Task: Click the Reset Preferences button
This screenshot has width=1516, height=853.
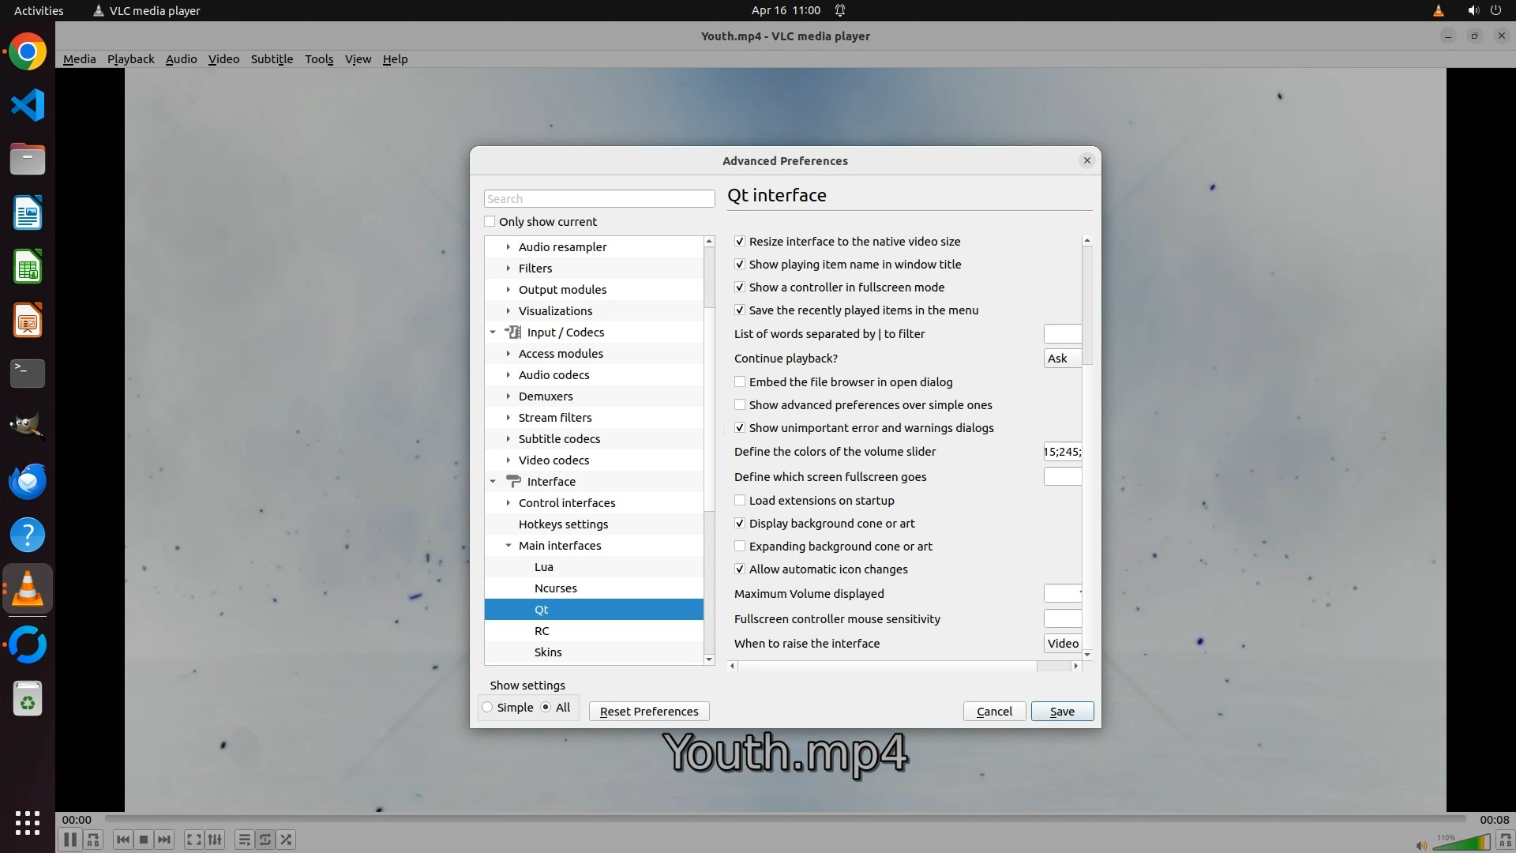Action: [649, 712]
